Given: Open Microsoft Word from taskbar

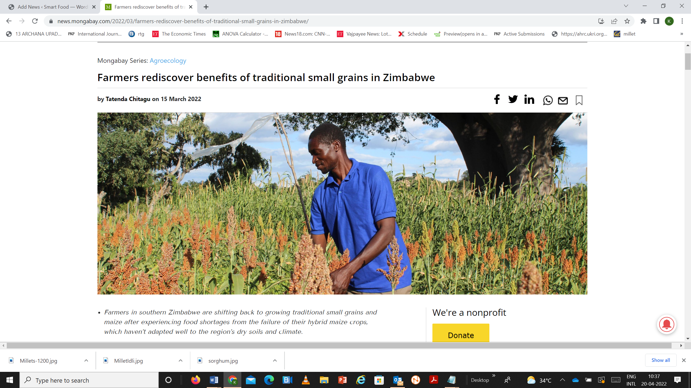Looking at the screenshot, I should tap(214, 380).
